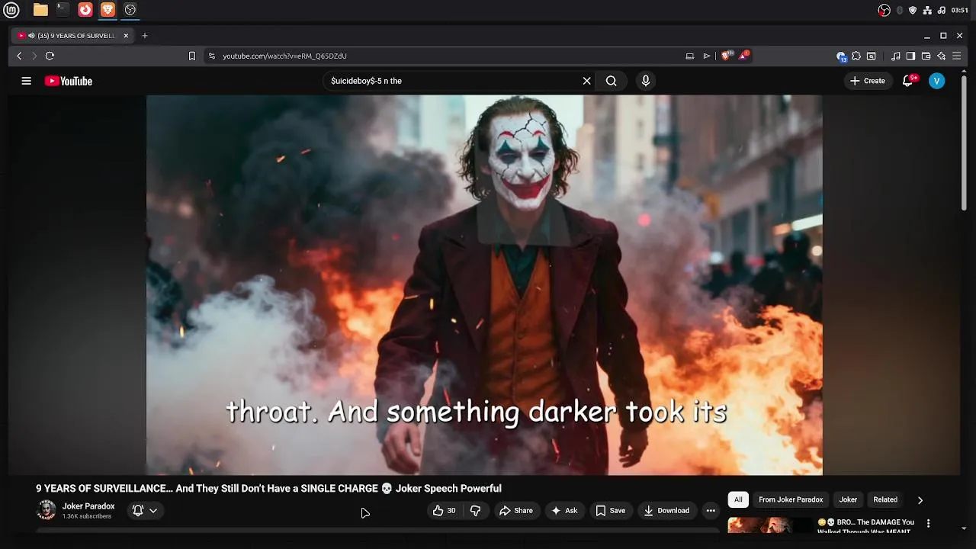Open the Linux Mint start menu
This screenshot has width=976, height=549.
(11, 10)
